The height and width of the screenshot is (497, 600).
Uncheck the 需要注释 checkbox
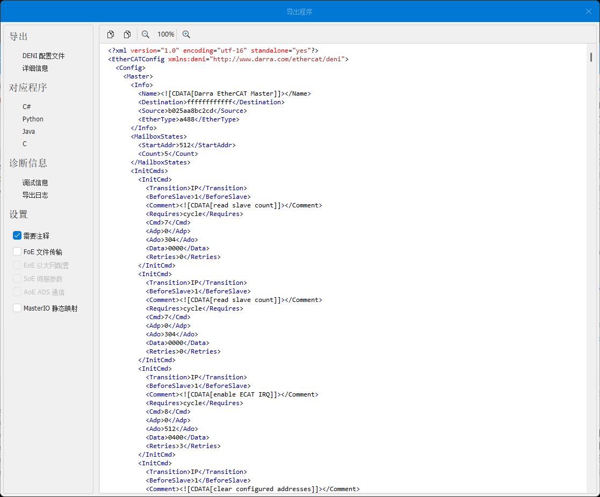click(x=17, y=236)
